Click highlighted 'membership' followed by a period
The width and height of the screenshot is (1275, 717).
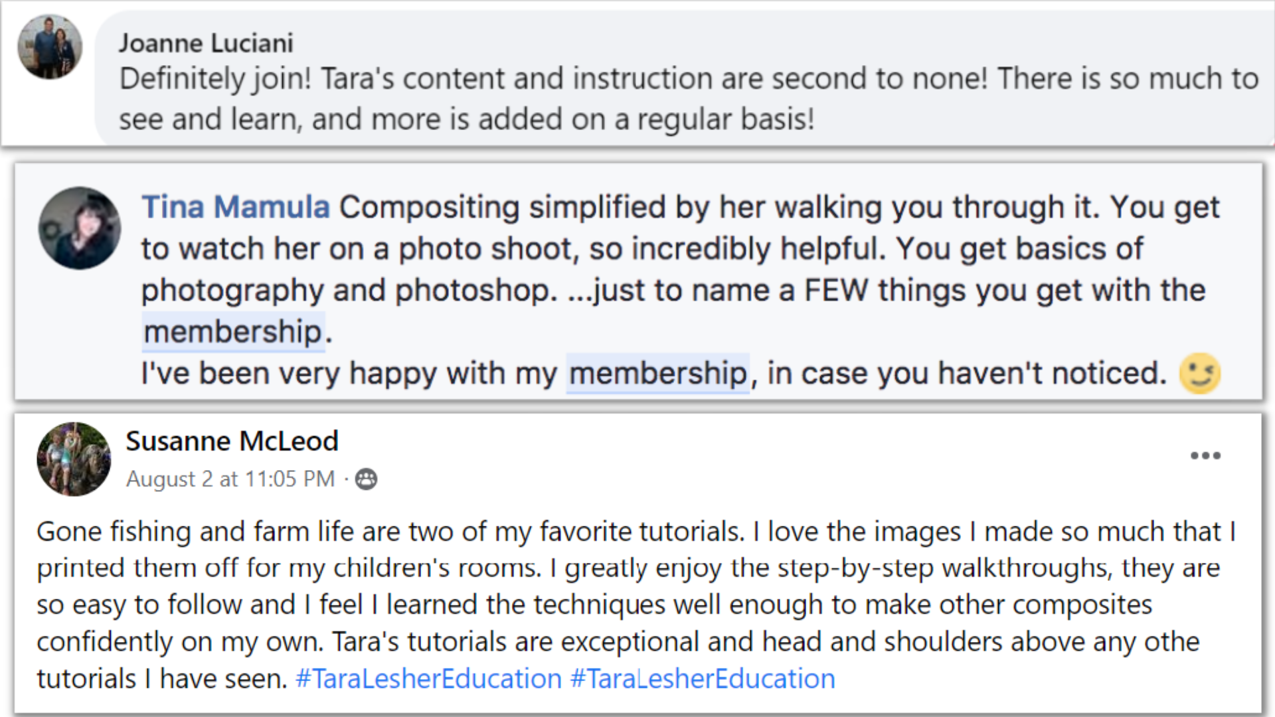[x=233, y=331]
